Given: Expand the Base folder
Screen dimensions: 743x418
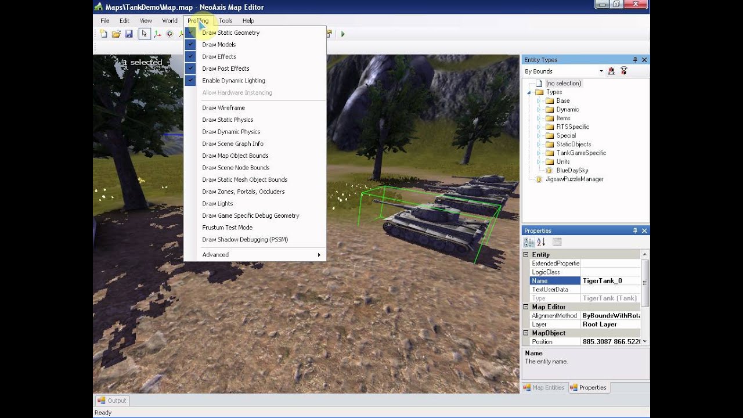Looking at the screenshot, I should pos(538,101).
